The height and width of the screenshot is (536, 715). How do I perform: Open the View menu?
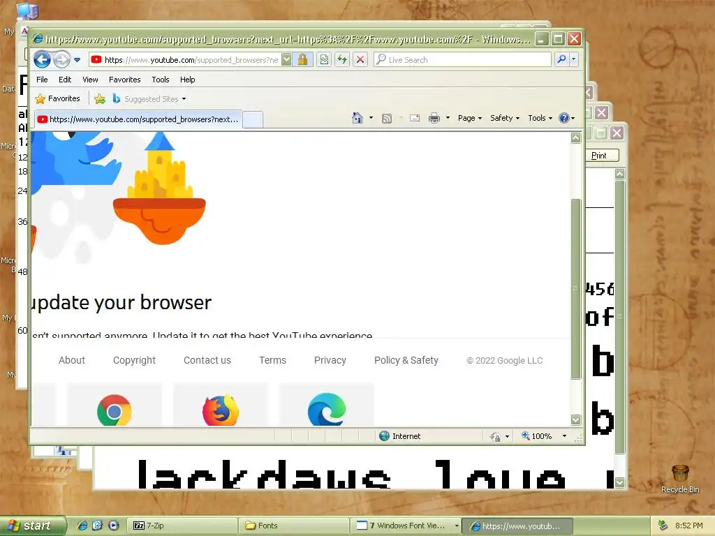90,80
